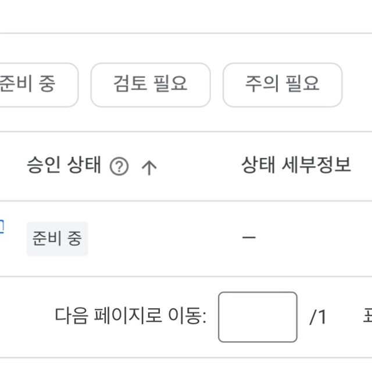Image resolution: width=372 pixels, height=372 pixels.
Task: Focus the 다음 페이지로 이동 page number box
Action: coord(257,317)
